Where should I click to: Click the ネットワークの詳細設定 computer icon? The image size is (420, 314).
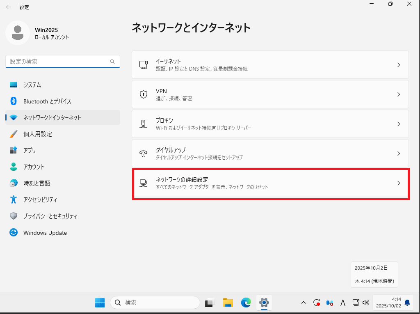tap(143, 183)
